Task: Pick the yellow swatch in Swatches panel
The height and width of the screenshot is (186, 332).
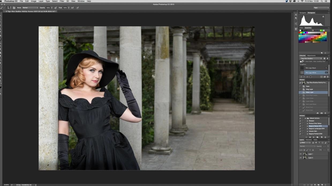Action: pyautogui.click(x=301, y=32)
